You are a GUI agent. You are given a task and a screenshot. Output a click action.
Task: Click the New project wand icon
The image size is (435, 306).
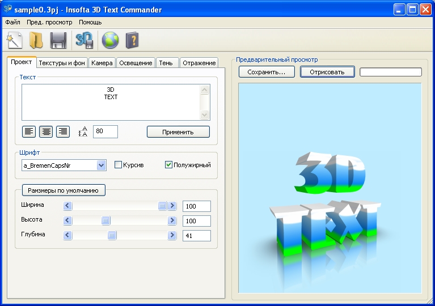tap(14, 40)
